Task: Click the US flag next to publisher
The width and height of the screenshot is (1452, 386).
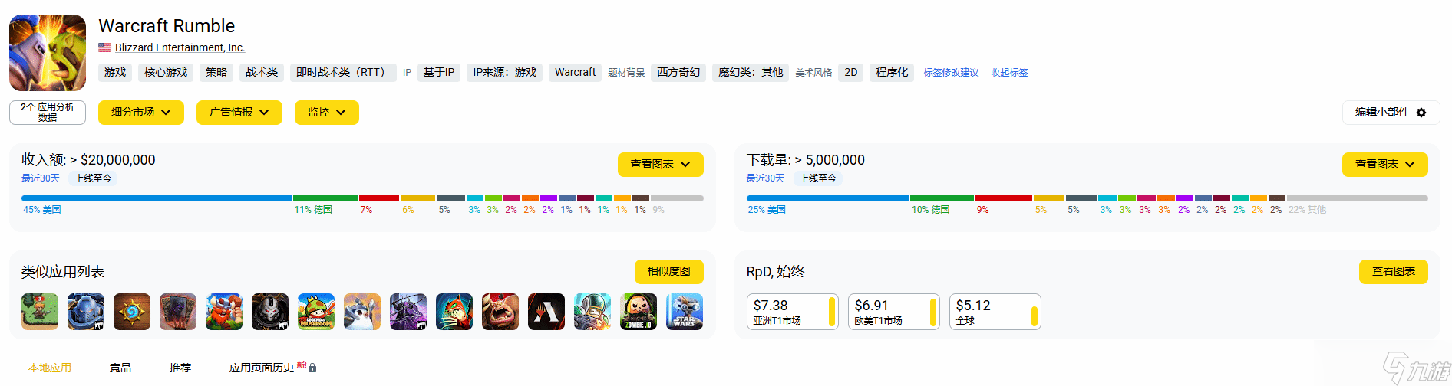Action: [105, 47]
